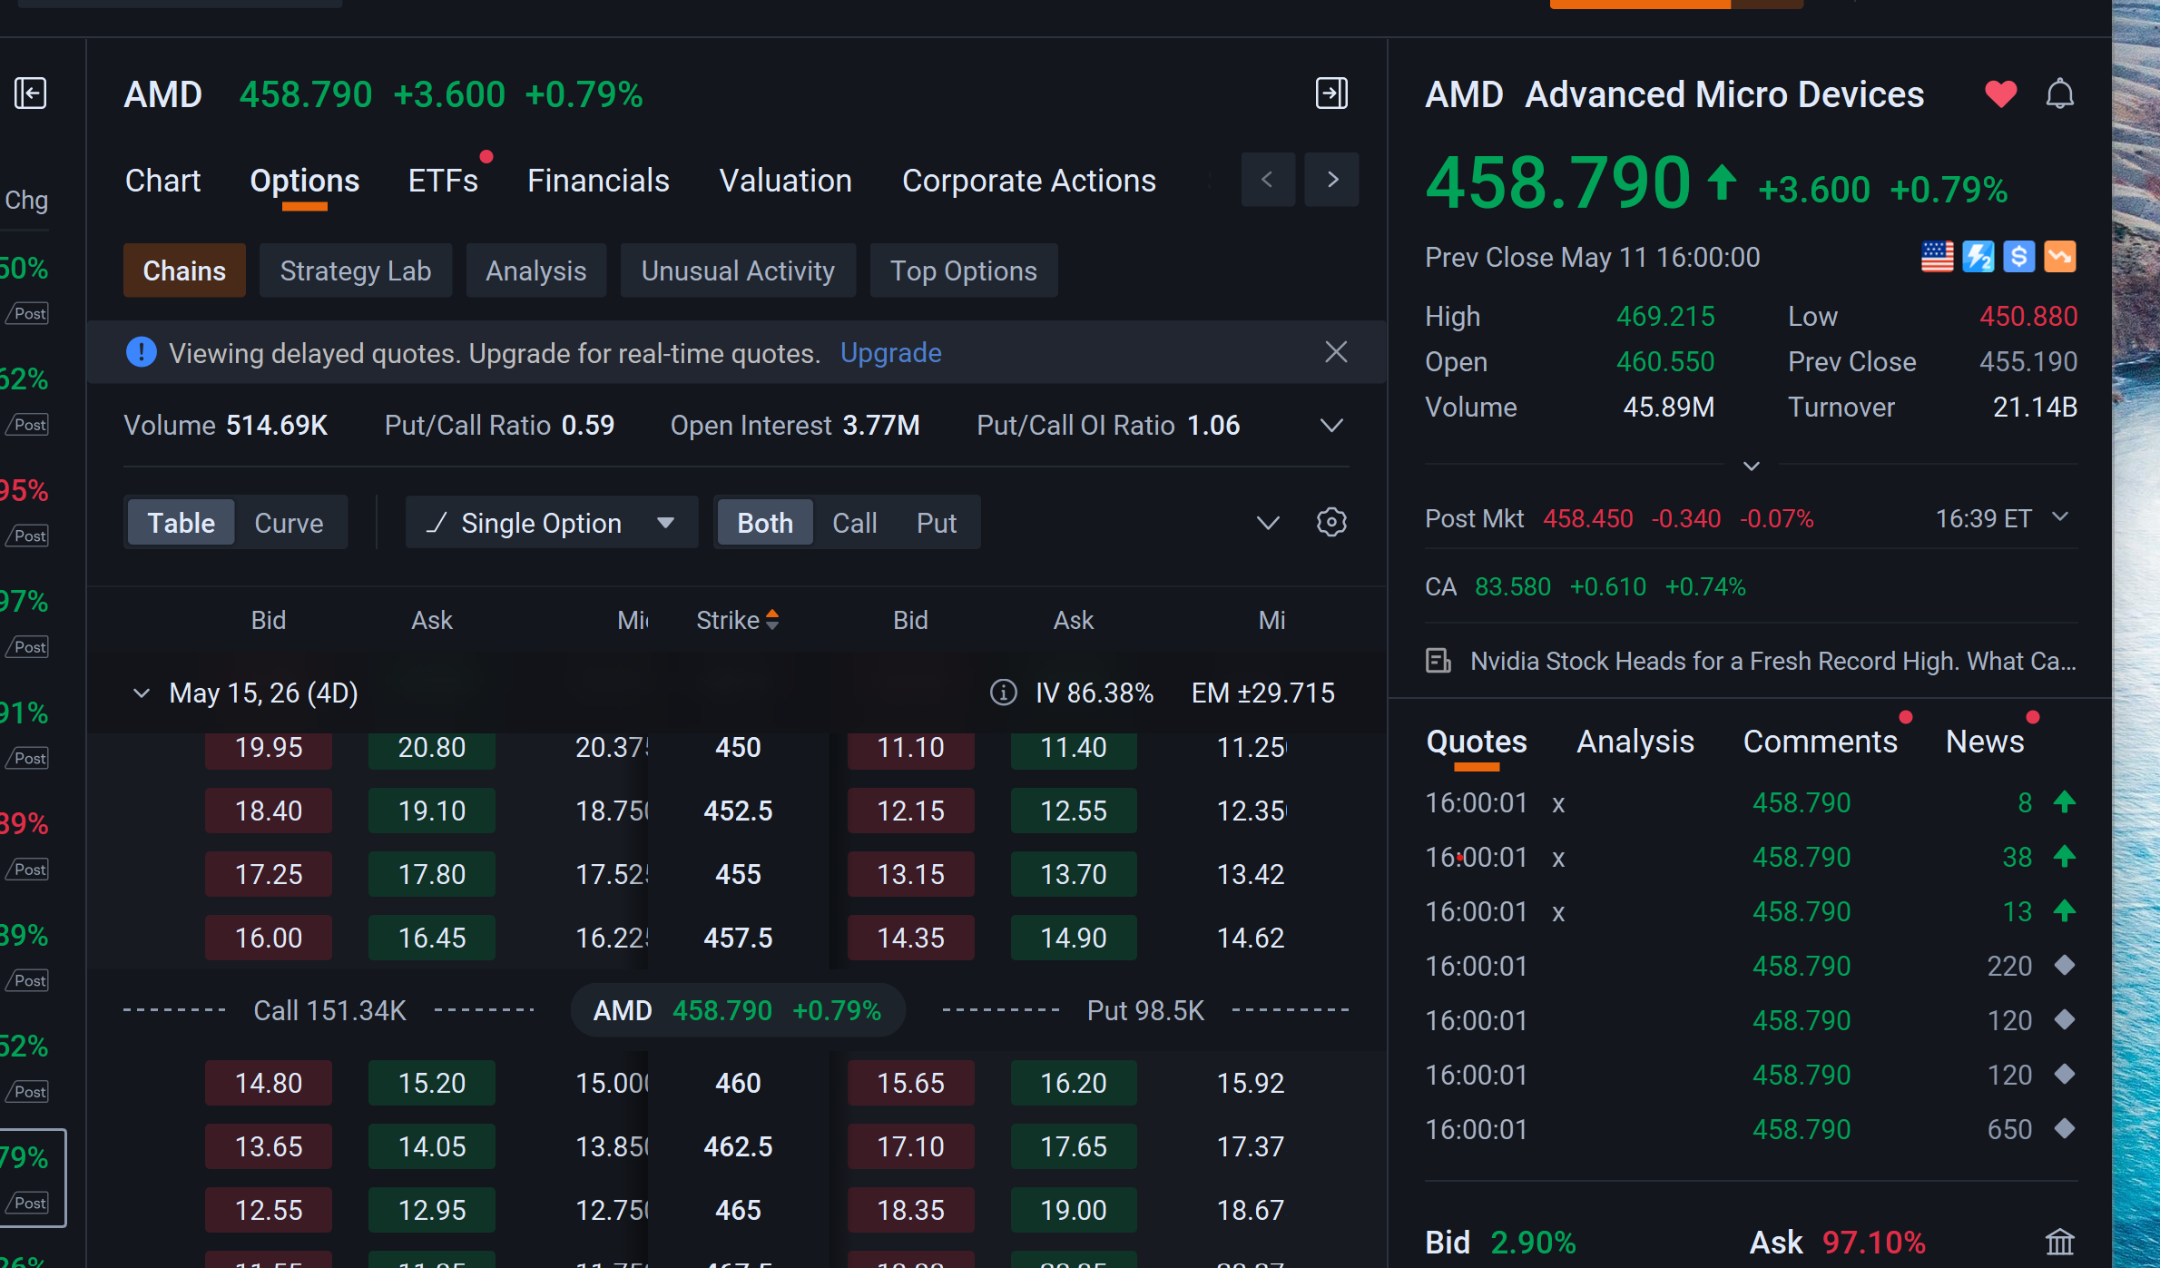
Task: Collapse the May 15, 26 expiration group
Action: point(141,693)
